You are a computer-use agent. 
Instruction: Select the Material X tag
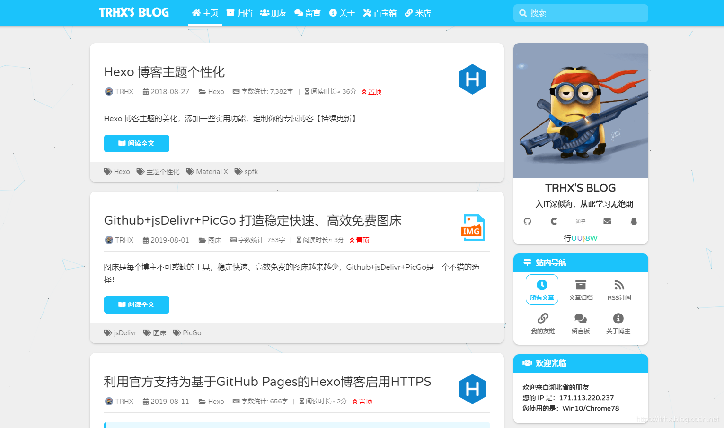[x=207, y=172]
